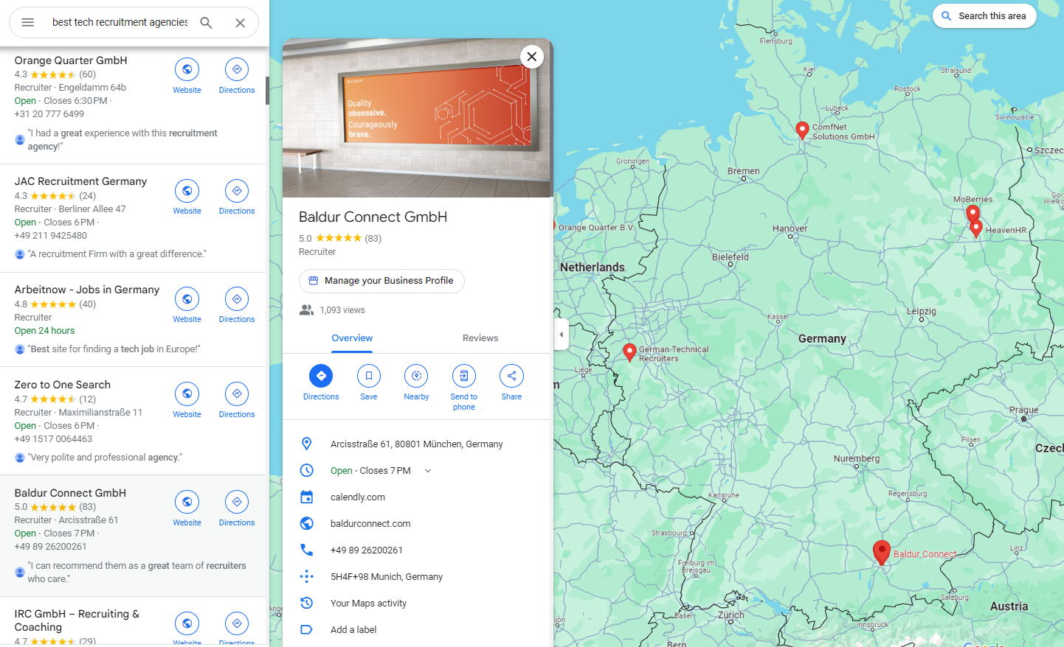1064x647 pixels.
Task: Open the hamburger menu in search bar
Action: 28,22
